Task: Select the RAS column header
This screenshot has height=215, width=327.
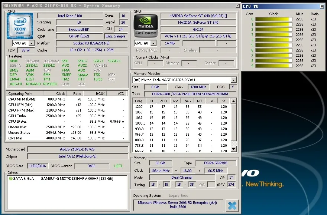Action: click(187, 101)
